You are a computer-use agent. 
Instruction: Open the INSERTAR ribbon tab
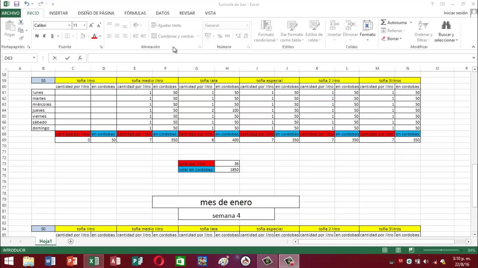[x=59, y=13]
